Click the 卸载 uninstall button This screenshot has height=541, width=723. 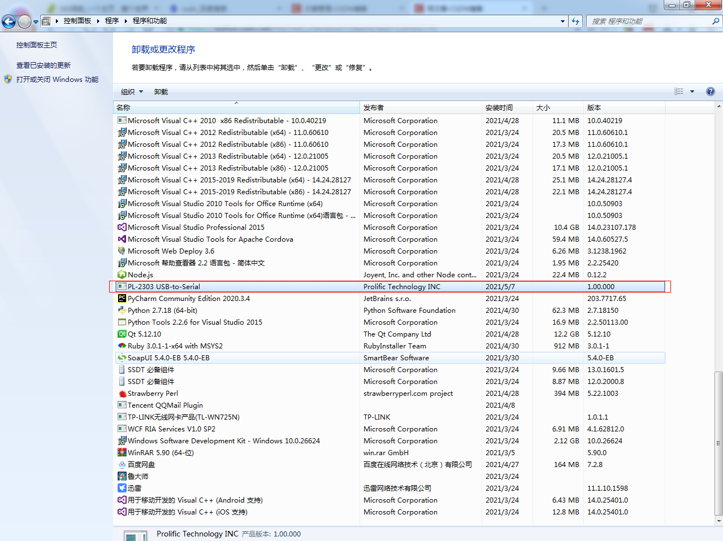(x=161, y=91)
